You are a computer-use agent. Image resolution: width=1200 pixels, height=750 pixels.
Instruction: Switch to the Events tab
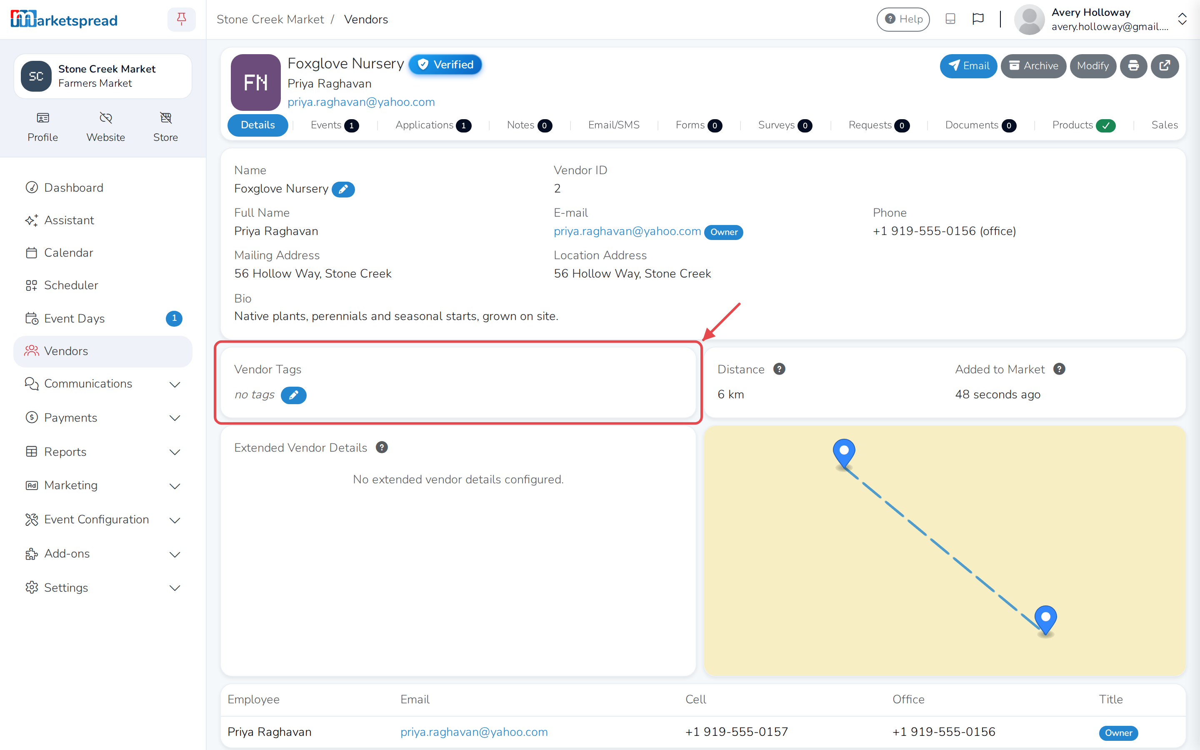tap(335, 125)
